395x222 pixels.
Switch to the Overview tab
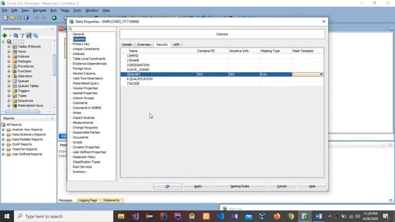[x=144, y=44]
